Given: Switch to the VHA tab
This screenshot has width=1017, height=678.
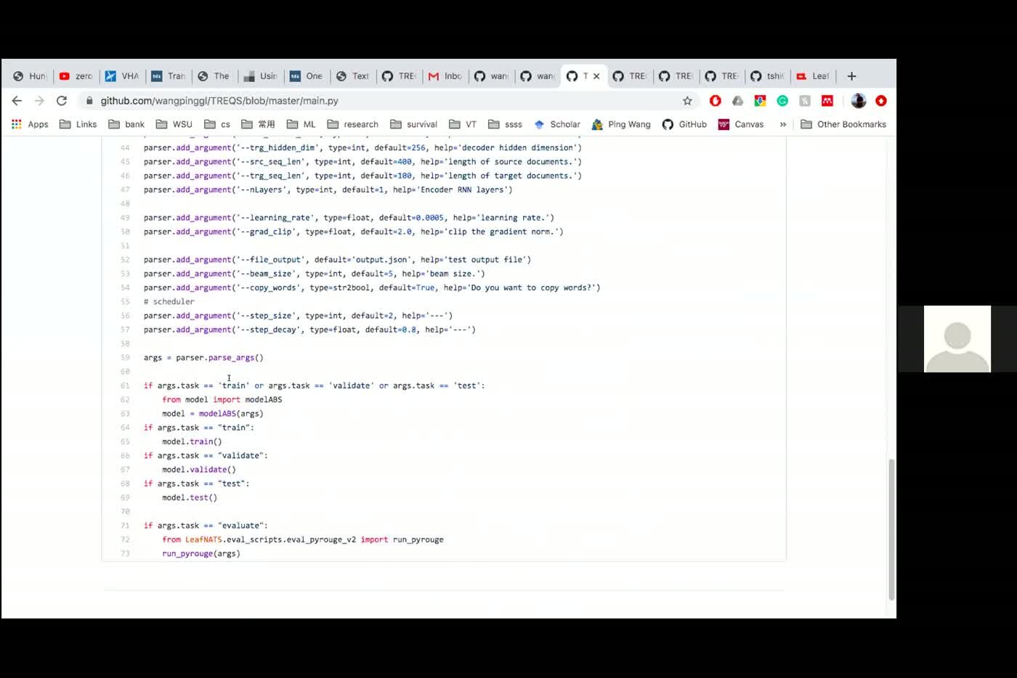Looking at the screenshot, I should (122, 76).
